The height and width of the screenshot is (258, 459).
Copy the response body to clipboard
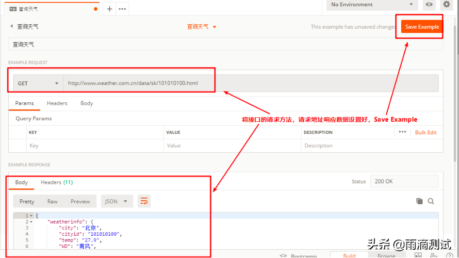419,201
